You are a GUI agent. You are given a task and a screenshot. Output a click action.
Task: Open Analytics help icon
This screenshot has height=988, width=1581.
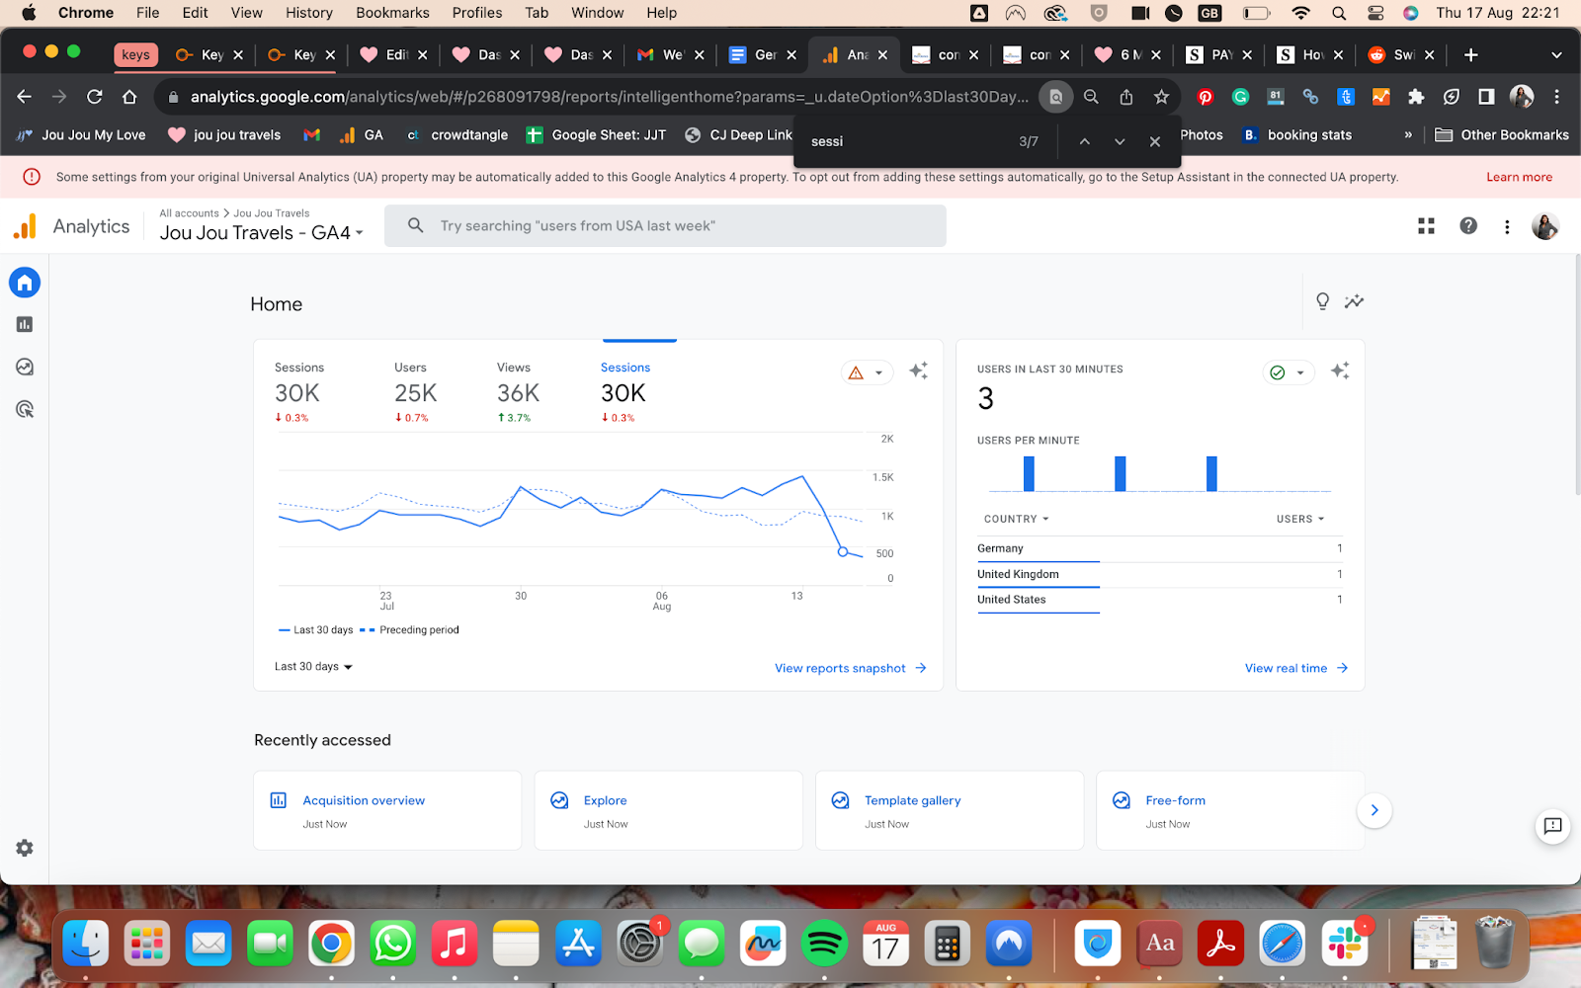click(x=1468, y=226)
